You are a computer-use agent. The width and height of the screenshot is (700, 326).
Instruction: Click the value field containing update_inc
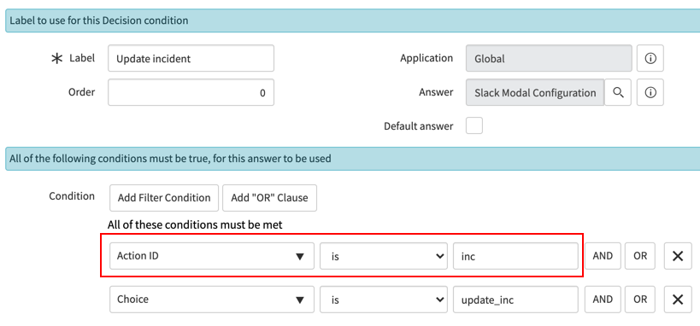515,300
